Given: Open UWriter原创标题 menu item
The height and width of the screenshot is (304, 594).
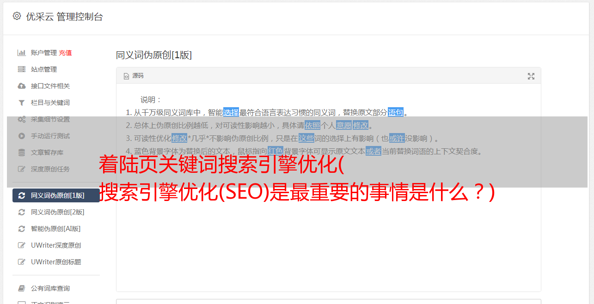Looking at the screenshot, I should tap(56, 262).
